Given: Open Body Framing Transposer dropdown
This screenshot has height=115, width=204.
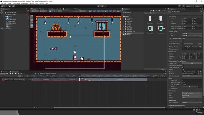Looking at the screenshot, I should pos(192,93).
